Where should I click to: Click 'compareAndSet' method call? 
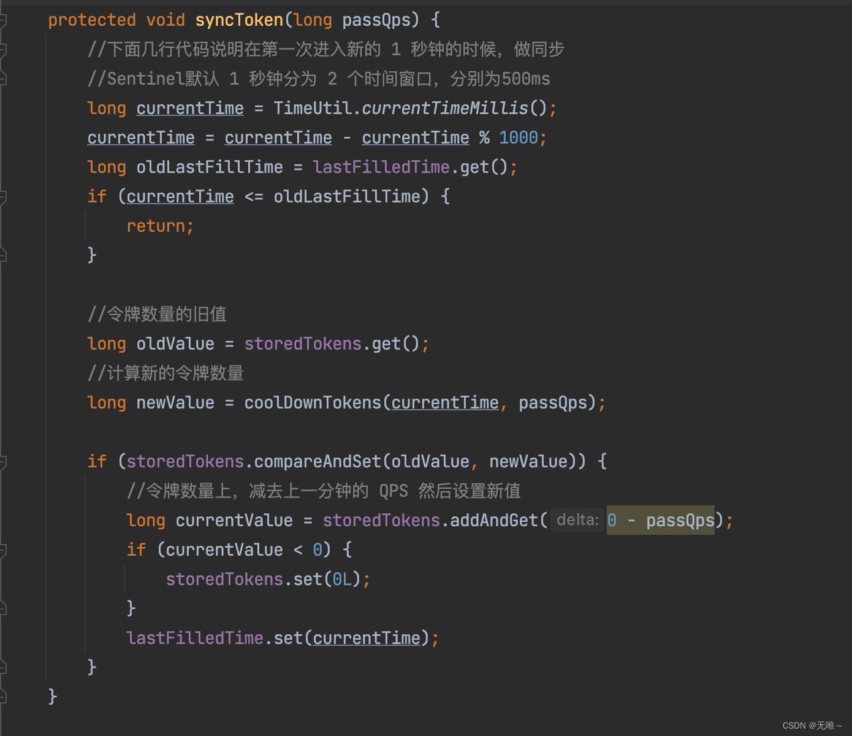[318, 462]
